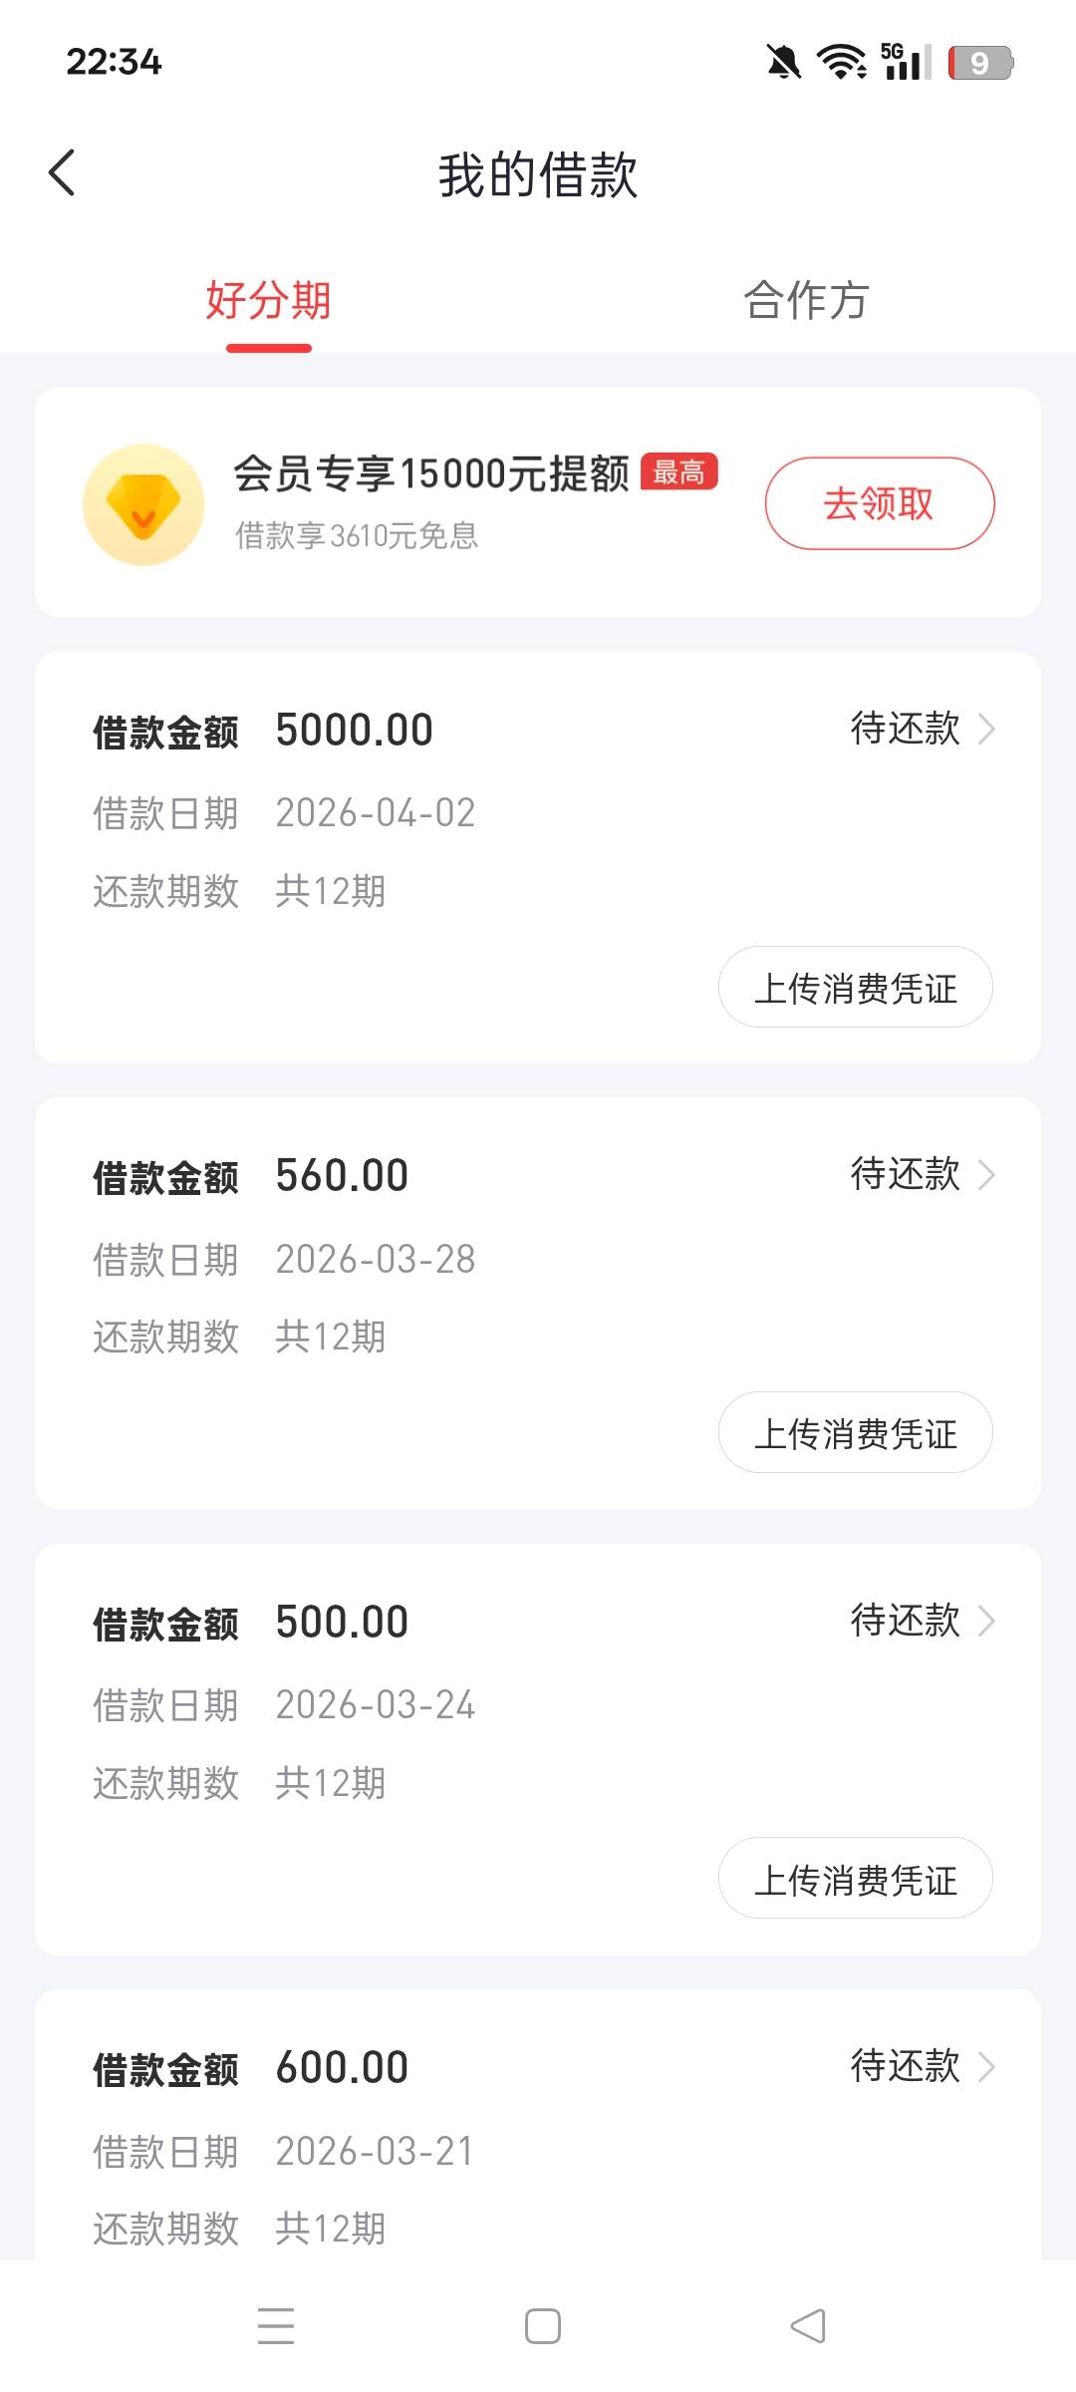This screenshot has height=2392, width=1076.
Task: Tap the Wi-Fi status icon
Action: [841, 63]
